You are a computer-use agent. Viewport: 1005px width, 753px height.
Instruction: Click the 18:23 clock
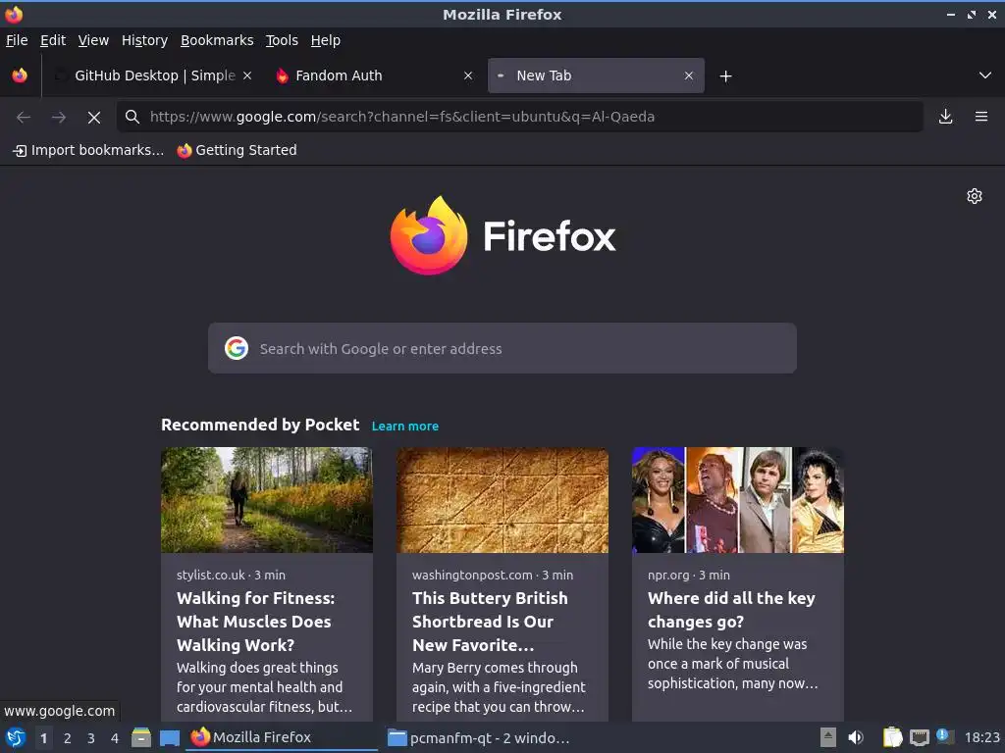pos(981,737)
